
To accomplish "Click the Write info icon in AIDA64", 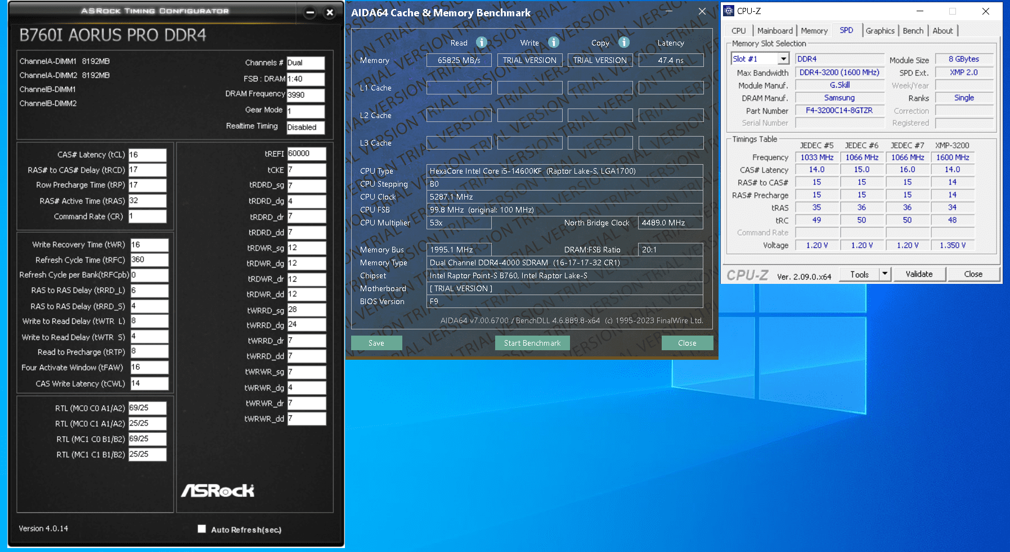I will coord(554,42).
